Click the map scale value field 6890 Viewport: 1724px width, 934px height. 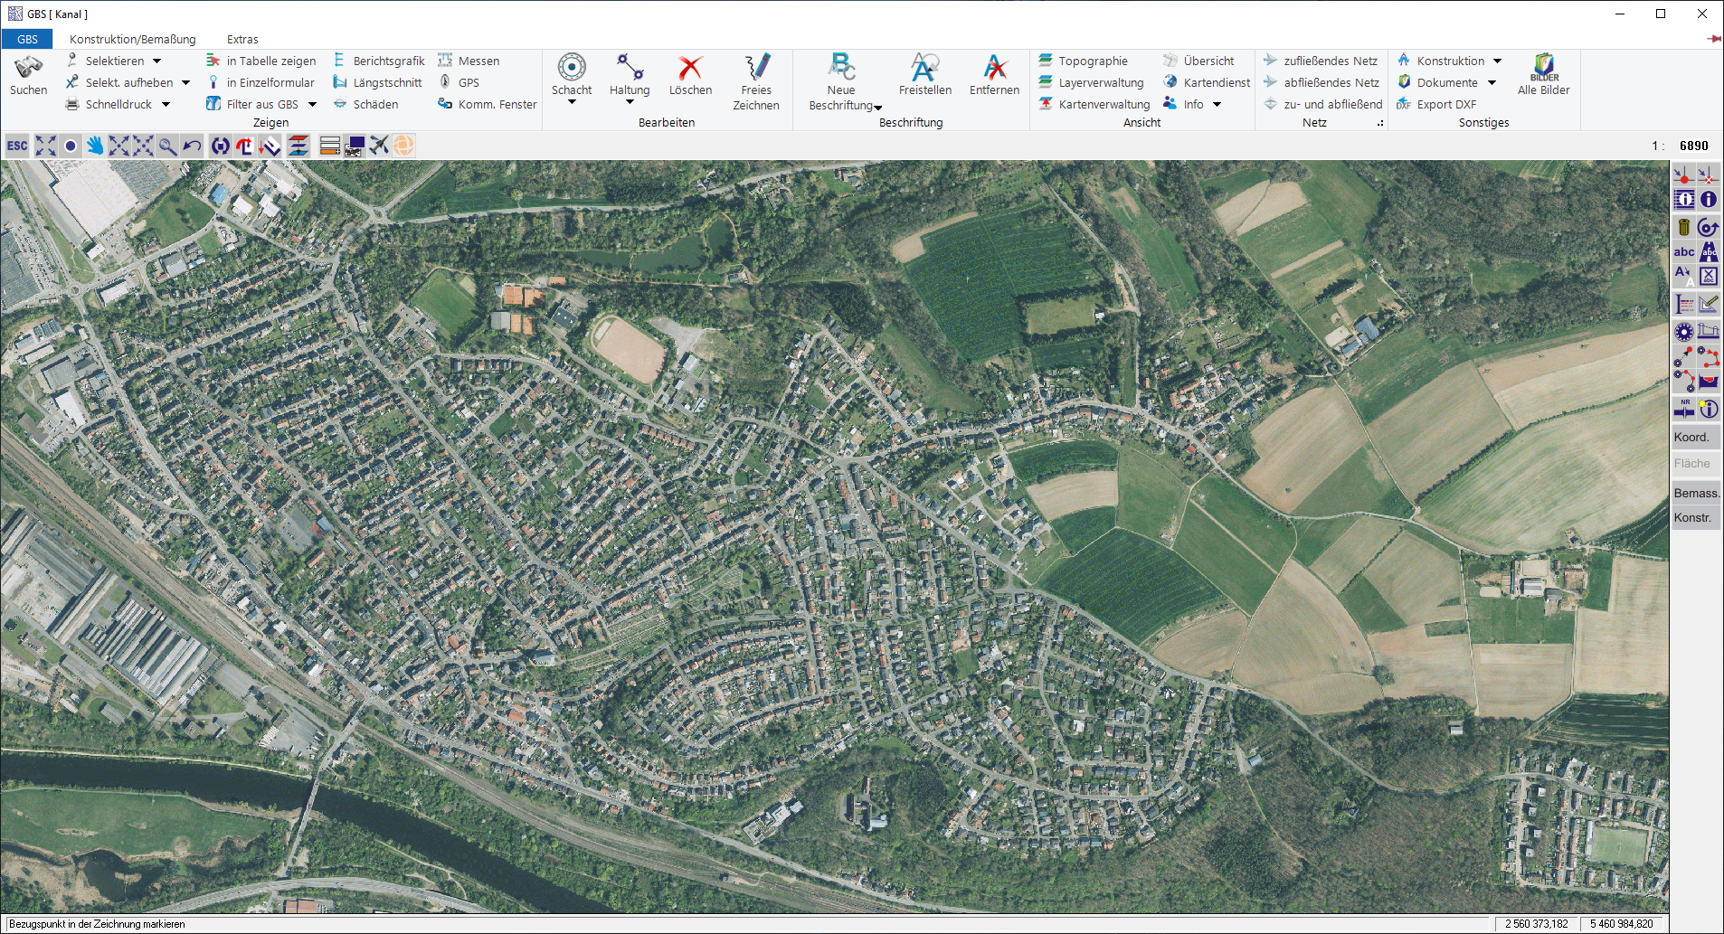tap(1693, 146)
